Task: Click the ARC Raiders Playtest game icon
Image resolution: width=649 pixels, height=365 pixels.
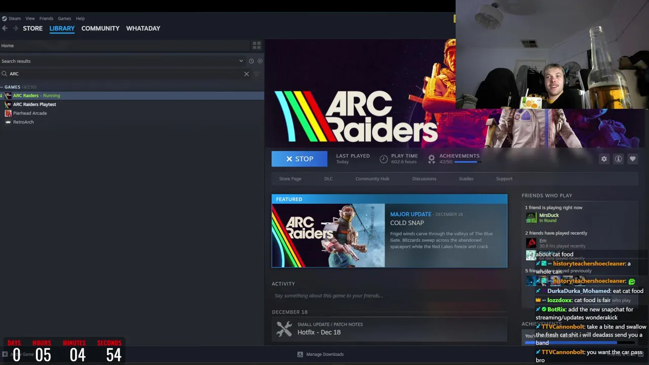Action: click(8, 104)
